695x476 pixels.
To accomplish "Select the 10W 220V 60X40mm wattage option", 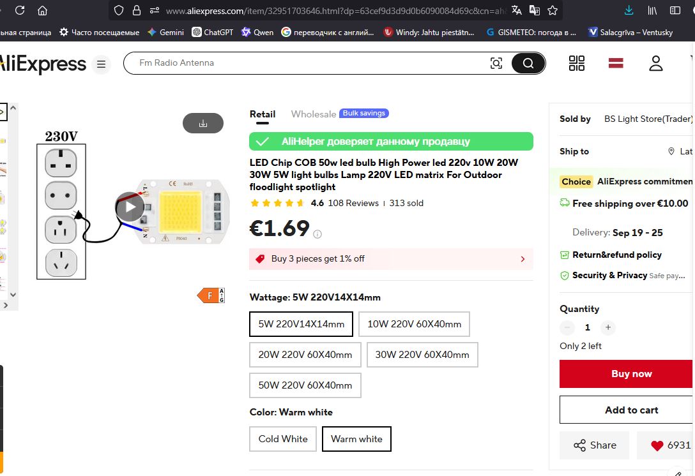I will click(414, 324).
